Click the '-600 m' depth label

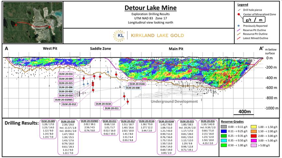271,88
